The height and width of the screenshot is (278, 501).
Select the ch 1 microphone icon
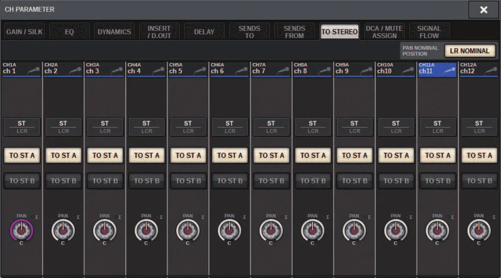point(34,70)
